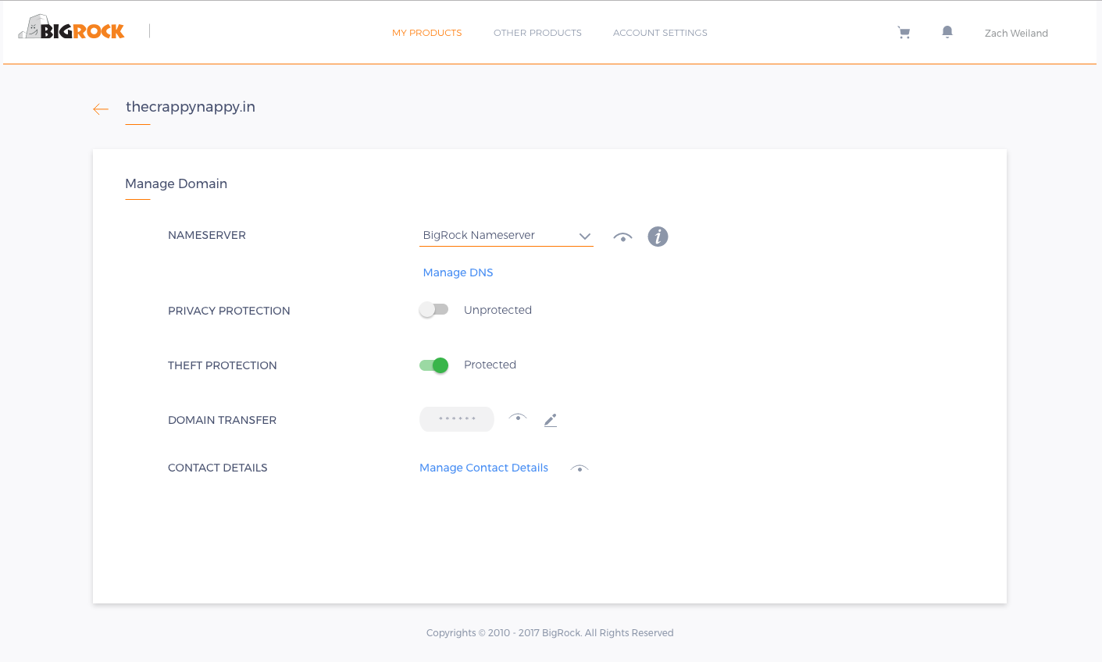Disable Theft Protection toggle
The image size is (1102, 662).
click(x=433, y=365)
